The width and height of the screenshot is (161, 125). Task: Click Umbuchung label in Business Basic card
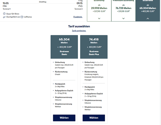point(60,62)
